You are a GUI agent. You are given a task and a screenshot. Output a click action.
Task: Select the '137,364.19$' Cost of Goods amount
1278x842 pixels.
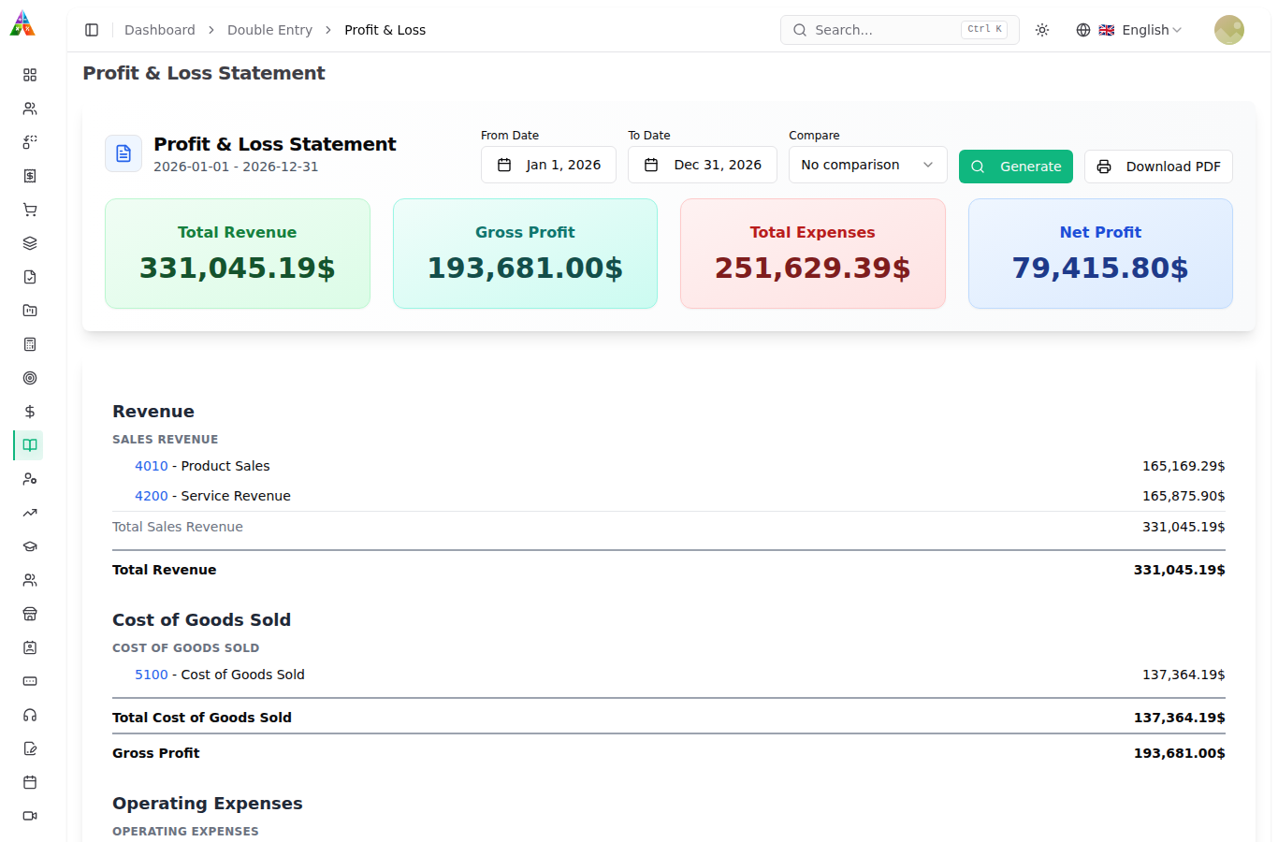(x=1184, y=675)
